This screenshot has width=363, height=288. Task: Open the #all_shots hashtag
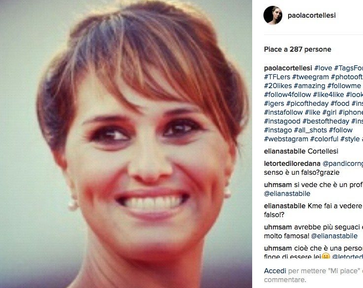point(310,130)
